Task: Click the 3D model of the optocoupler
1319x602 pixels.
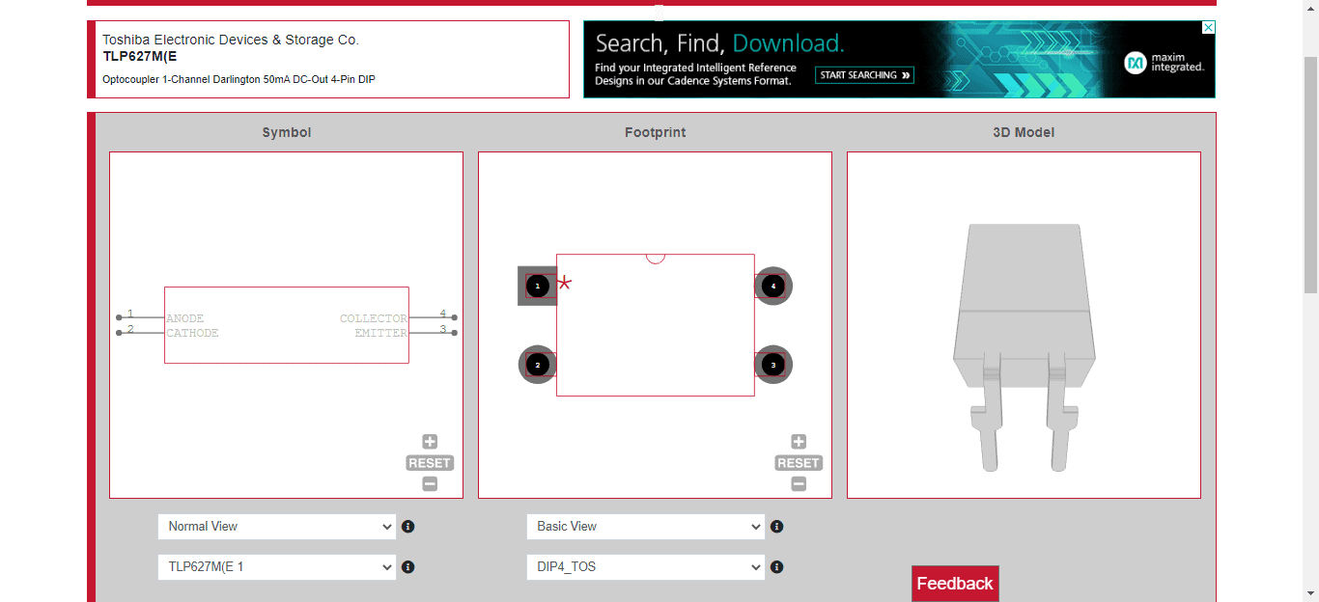Action: point(1024,347)
